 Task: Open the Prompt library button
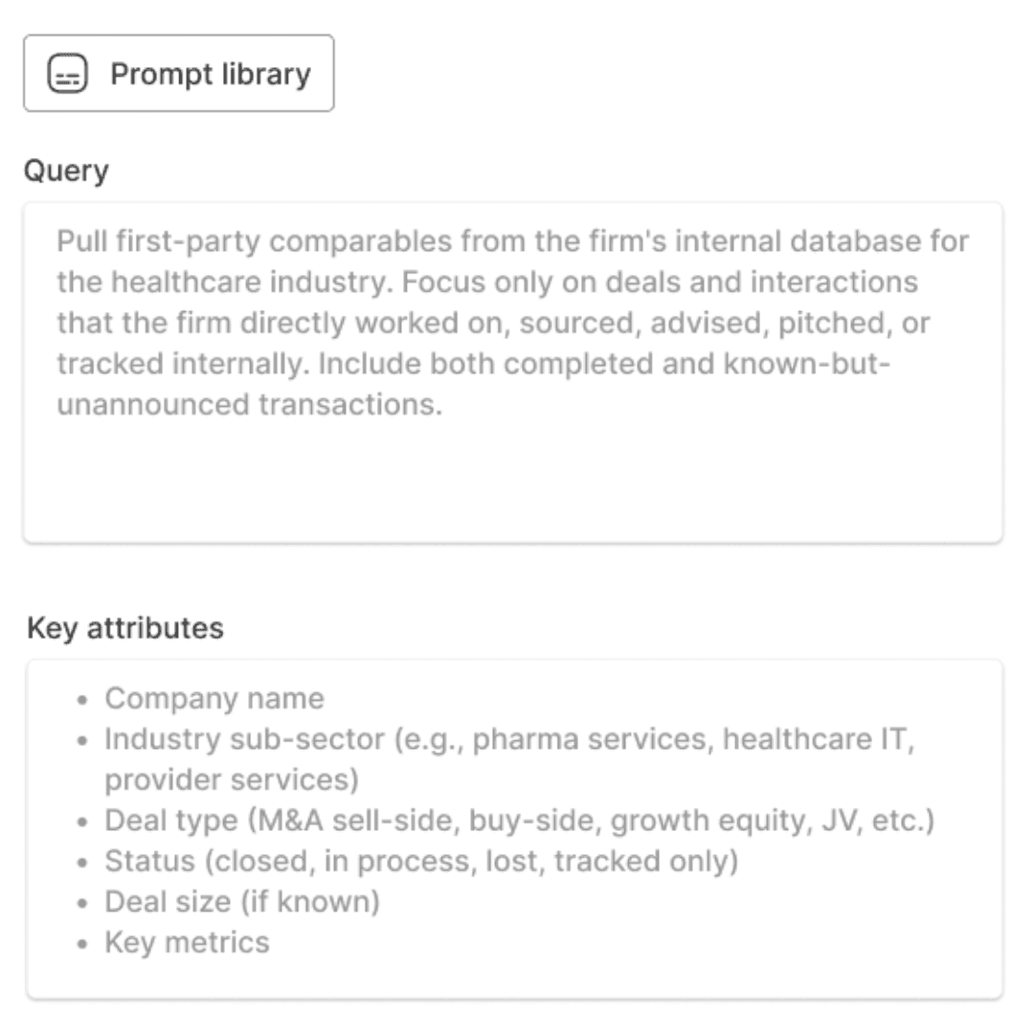point(179,73)
